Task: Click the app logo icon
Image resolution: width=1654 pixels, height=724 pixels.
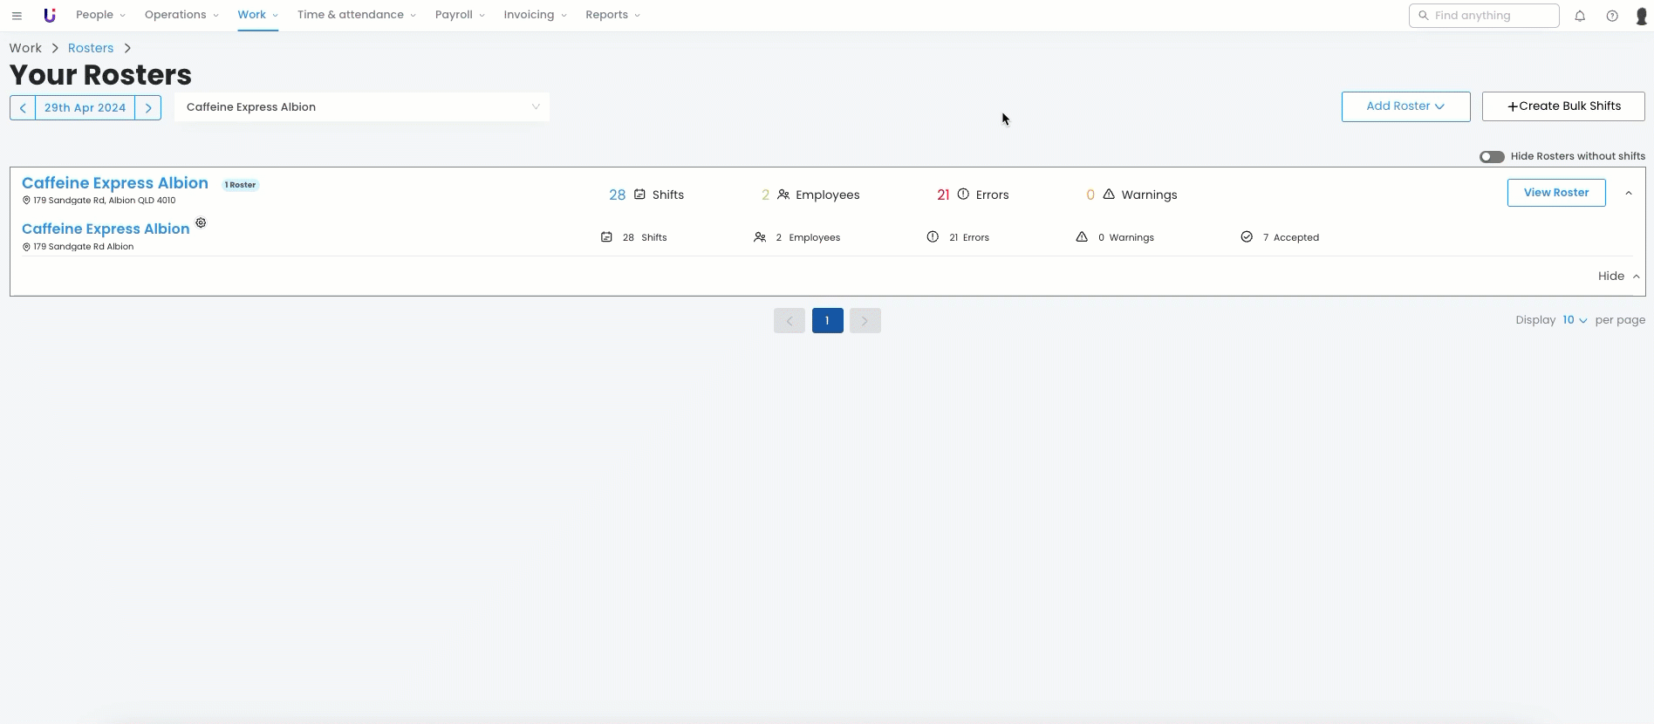Action: pos(50,16)
